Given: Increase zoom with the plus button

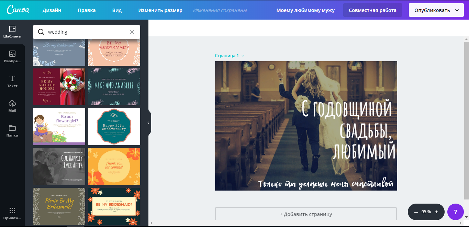Looking at the screenshot, I should tap(436, 212).
